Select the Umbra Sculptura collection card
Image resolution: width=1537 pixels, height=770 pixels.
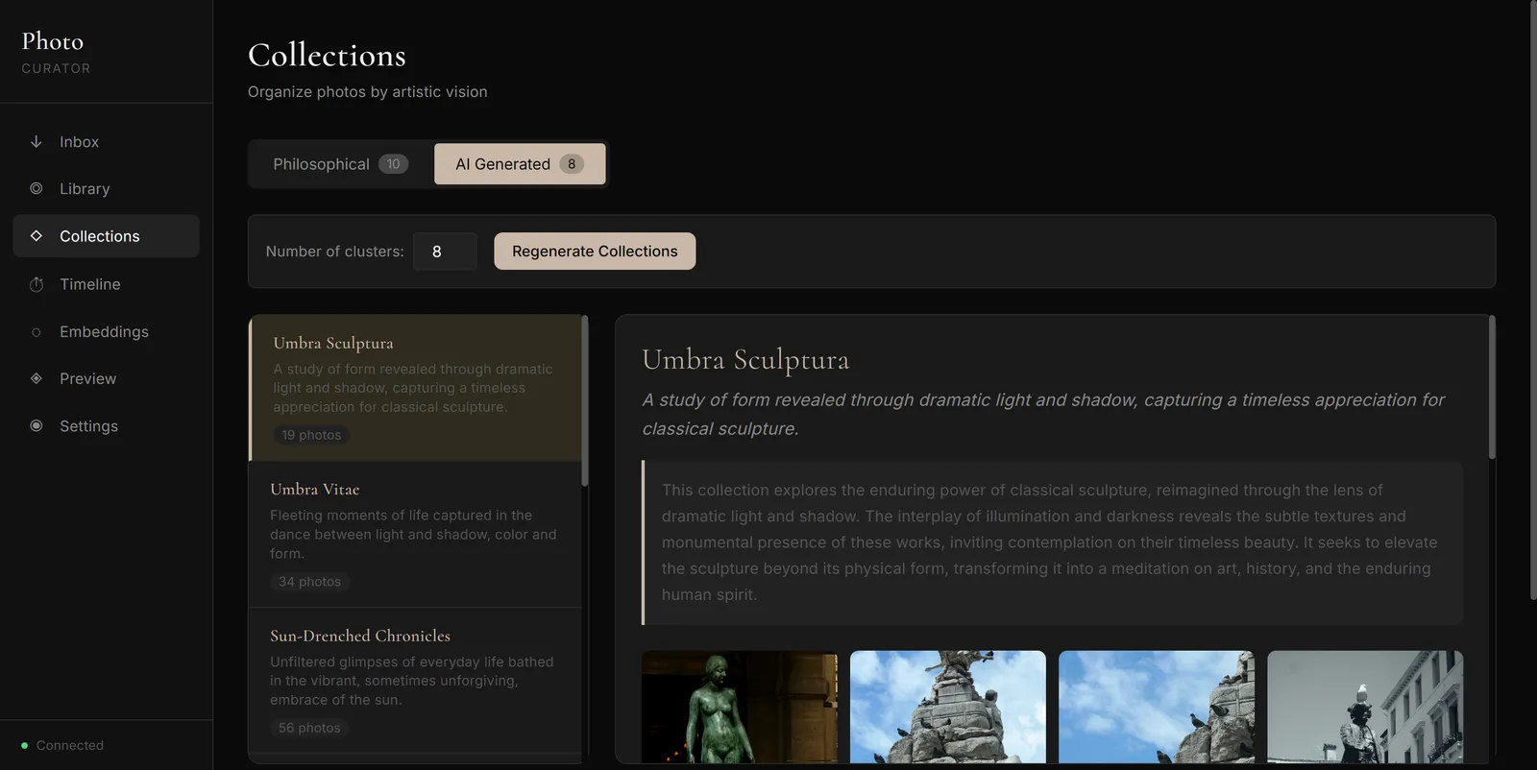coord(415,388)
